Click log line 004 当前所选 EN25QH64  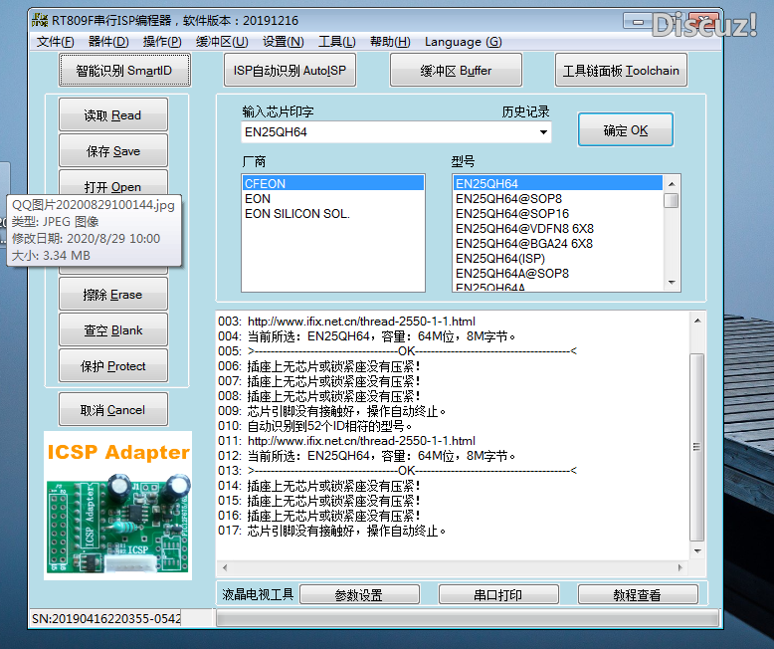click(x=367, y=336)
